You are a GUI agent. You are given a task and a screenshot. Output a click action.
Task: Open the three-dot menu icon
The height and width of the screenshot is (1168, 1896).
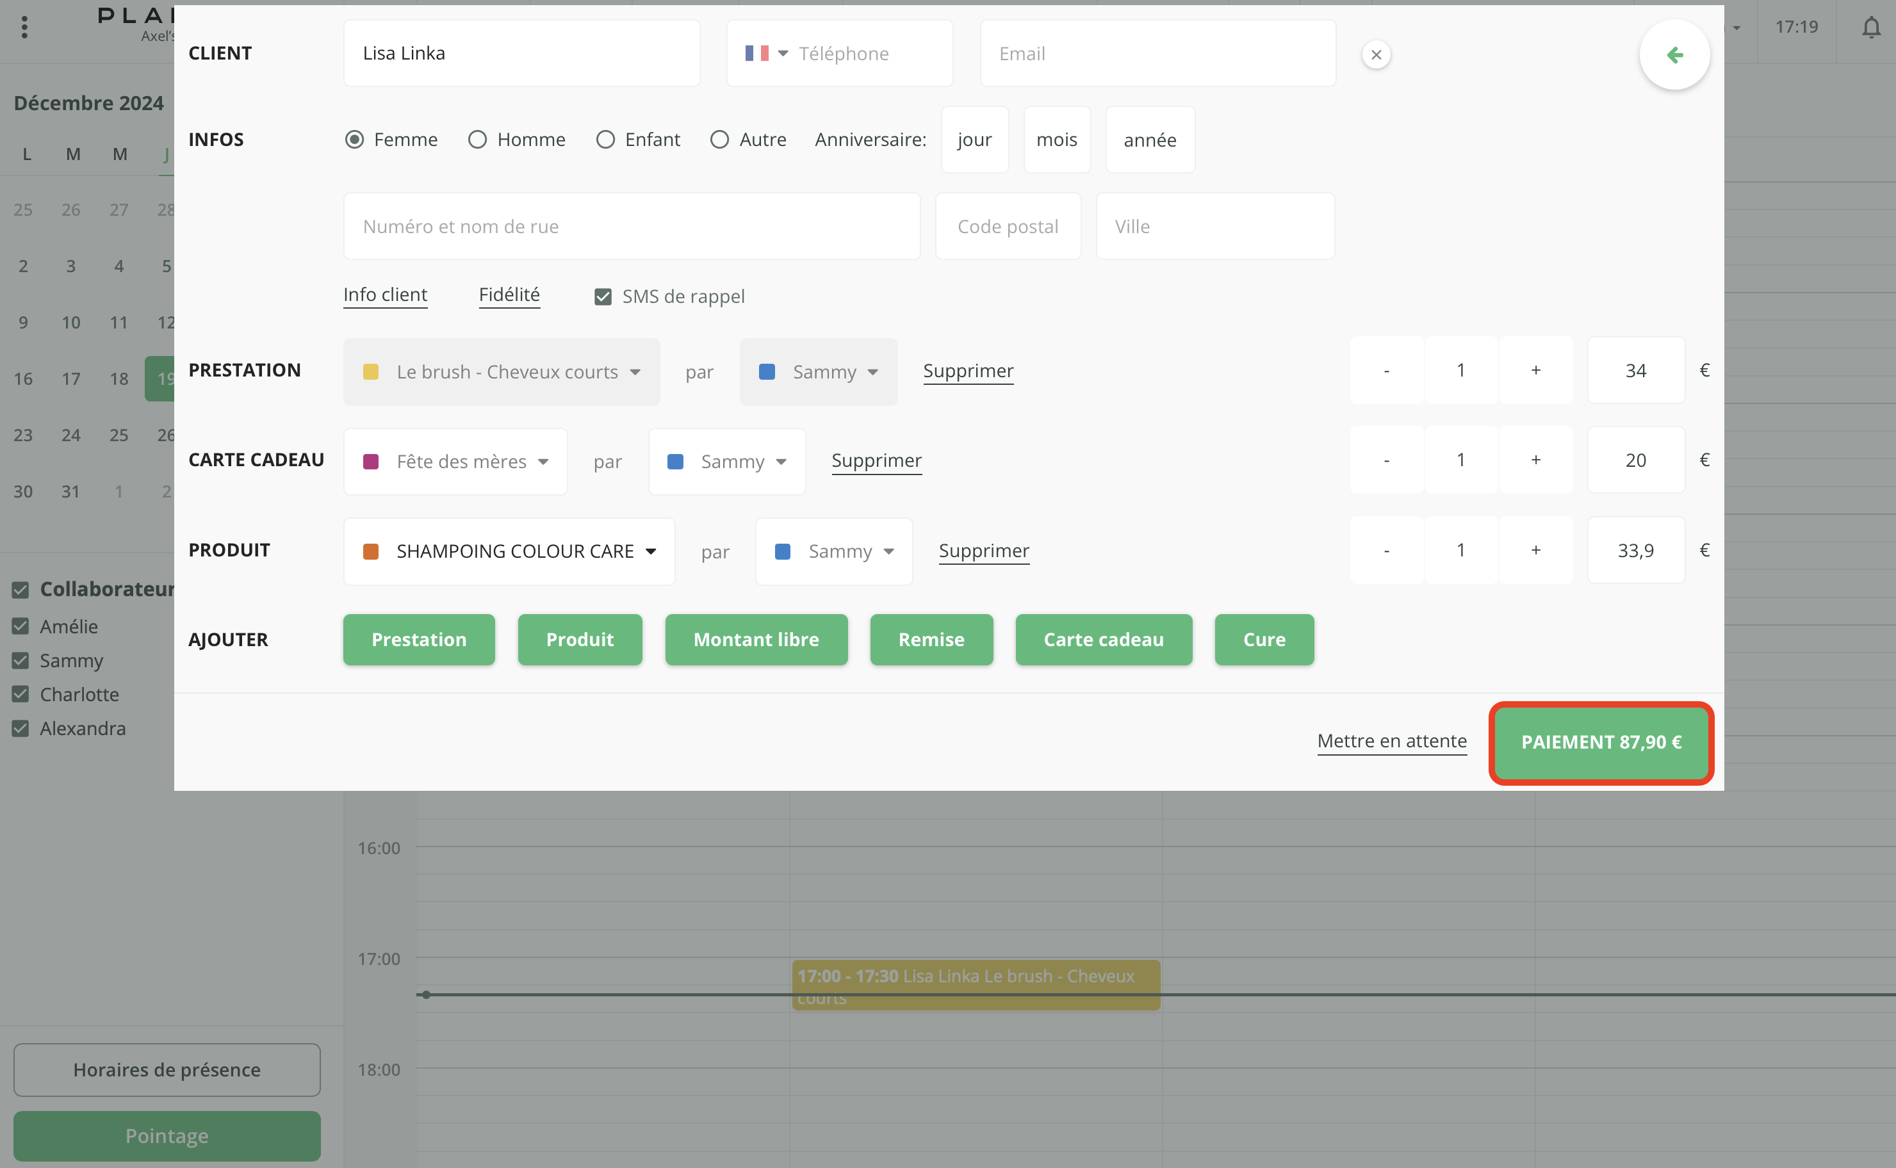[x=25, y=28]
